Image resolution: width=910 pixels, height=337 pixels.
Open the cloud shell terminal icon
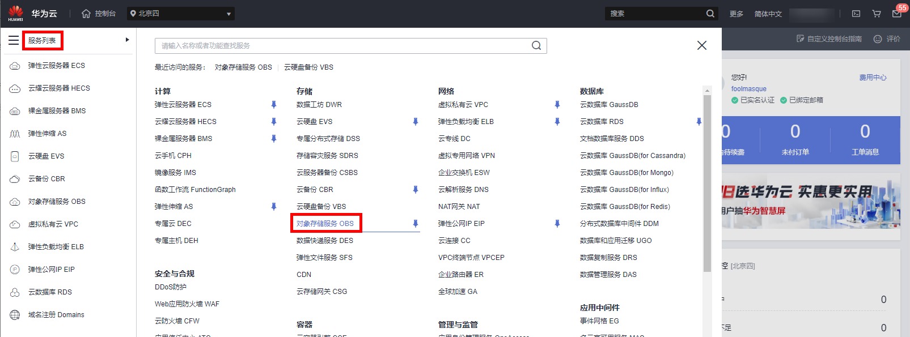856,14
